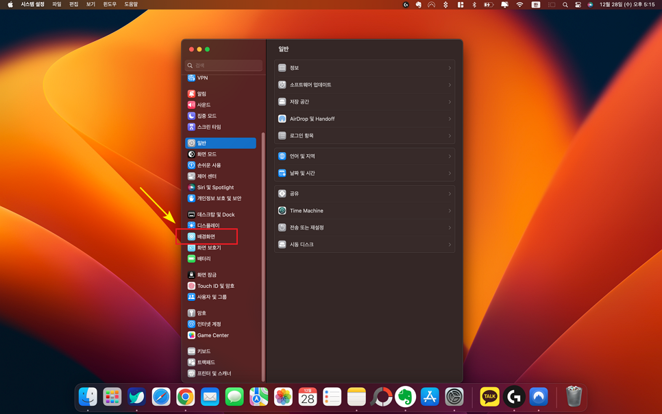Open the 시동 디스크 row

coord(365,244)
